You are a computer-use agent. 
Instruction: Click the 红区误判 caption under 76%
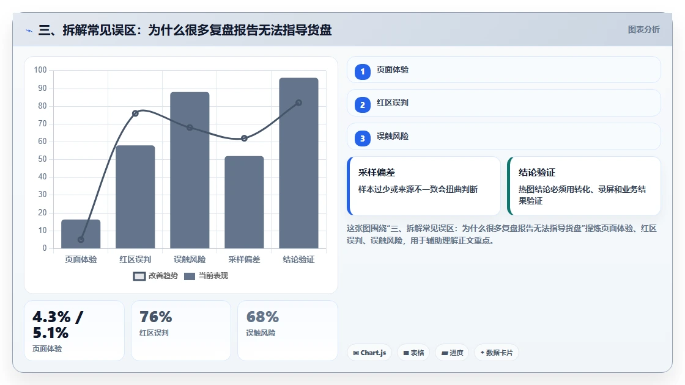pyautogui.click(x=154, y=333)
